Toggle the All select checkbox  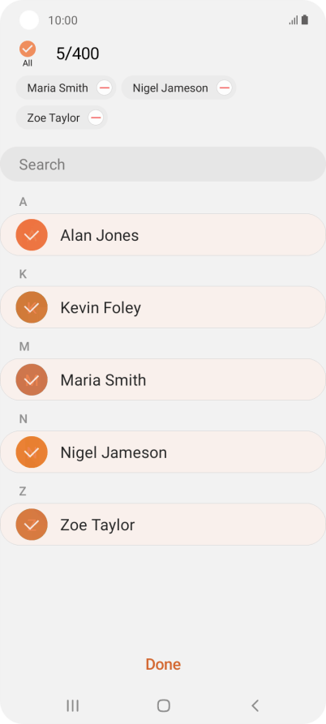coord(28,49)
